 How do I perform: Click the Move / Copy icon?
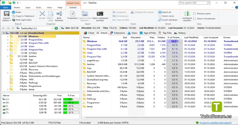(50, 14)
